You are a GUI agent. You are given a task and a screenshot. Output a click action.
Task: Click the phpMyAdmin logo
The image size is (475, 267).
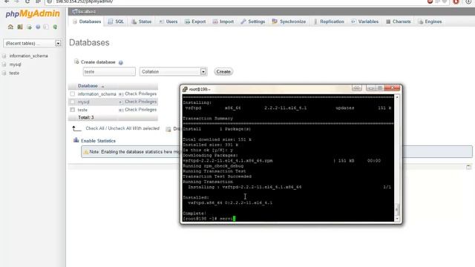(x=33, y=13)
